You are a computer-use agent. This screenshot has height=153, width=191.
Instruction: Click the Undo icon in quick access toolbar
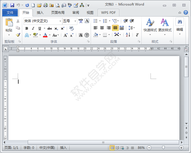click(x=18, y=5)
